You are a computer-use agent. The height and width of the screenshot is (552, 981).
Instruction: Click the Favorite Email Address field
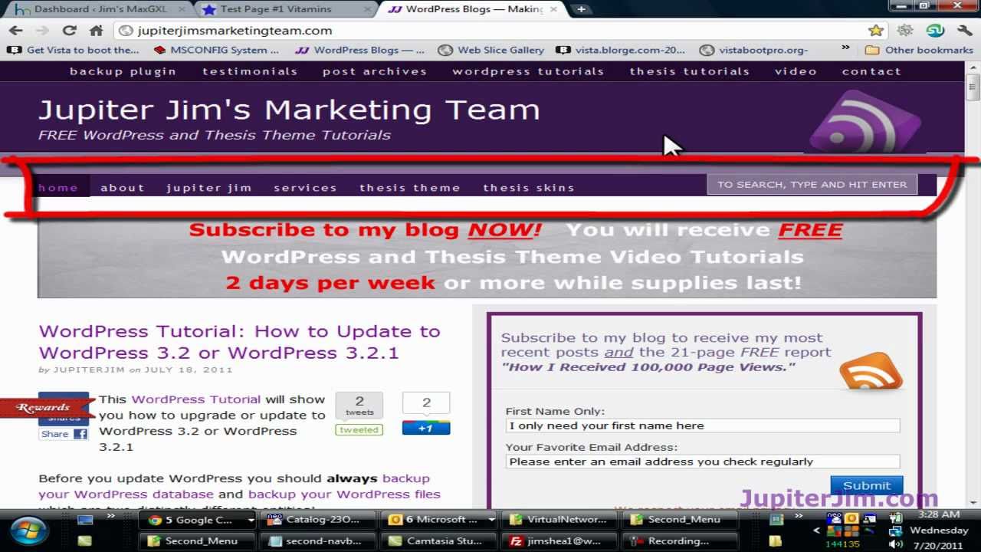point(703,462)
